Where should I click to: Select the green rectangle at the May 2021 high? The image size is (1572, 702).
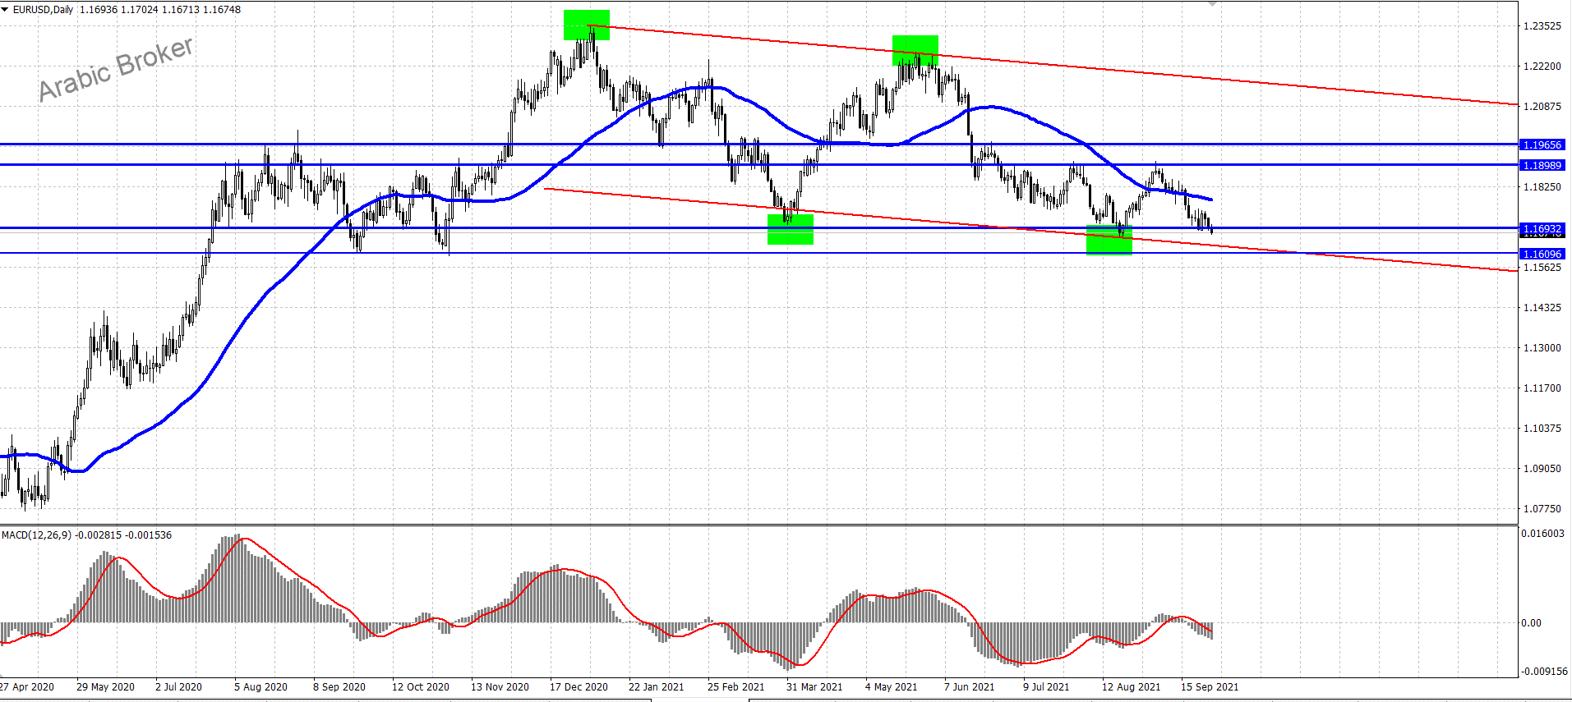coord(915,50)
